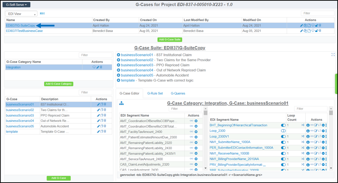Enable the Loop_2300 switch

(x=283, y=131)
